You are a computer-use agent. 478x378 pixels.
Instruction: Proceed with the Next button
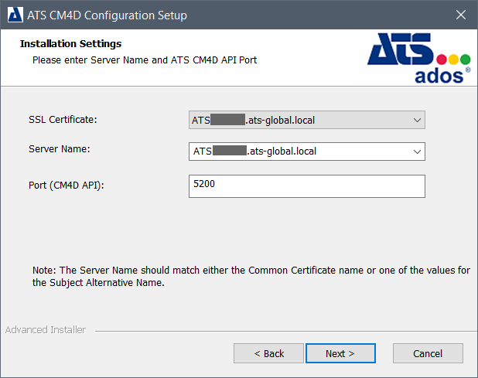coord(340,353)
